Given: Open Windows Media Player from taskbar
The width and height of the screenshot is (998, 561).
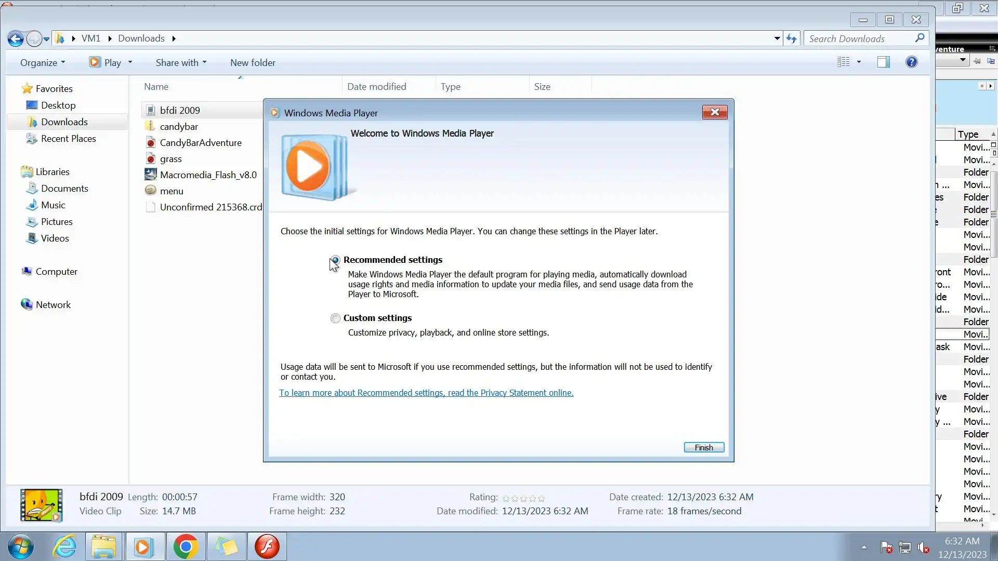Looking at the screenshot, I should (x=144, y=546).
